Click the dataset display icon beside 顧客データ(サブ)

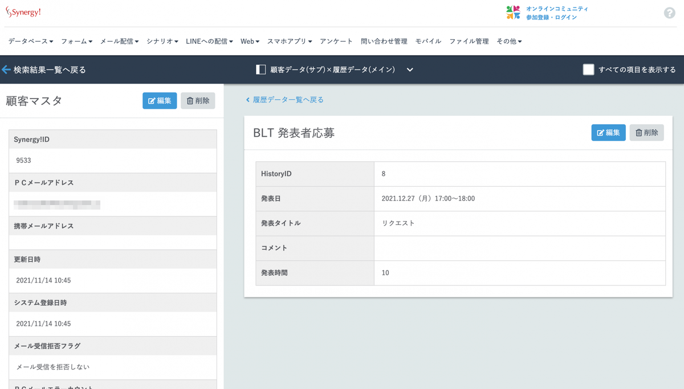[x=260, y=69]
